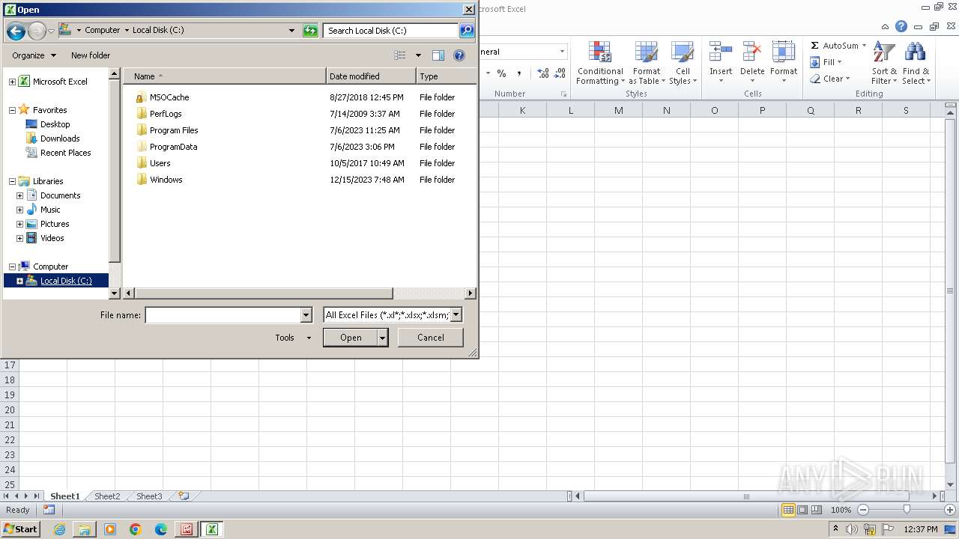Click the search magnifier icon
The image size is (959, 539).
(x=467, y=31)
